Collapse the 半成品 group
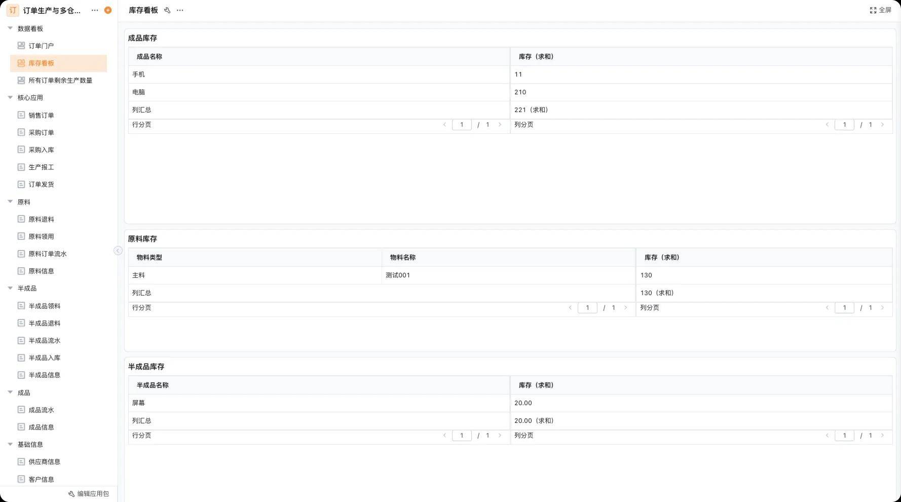 [x=10, y=288]
